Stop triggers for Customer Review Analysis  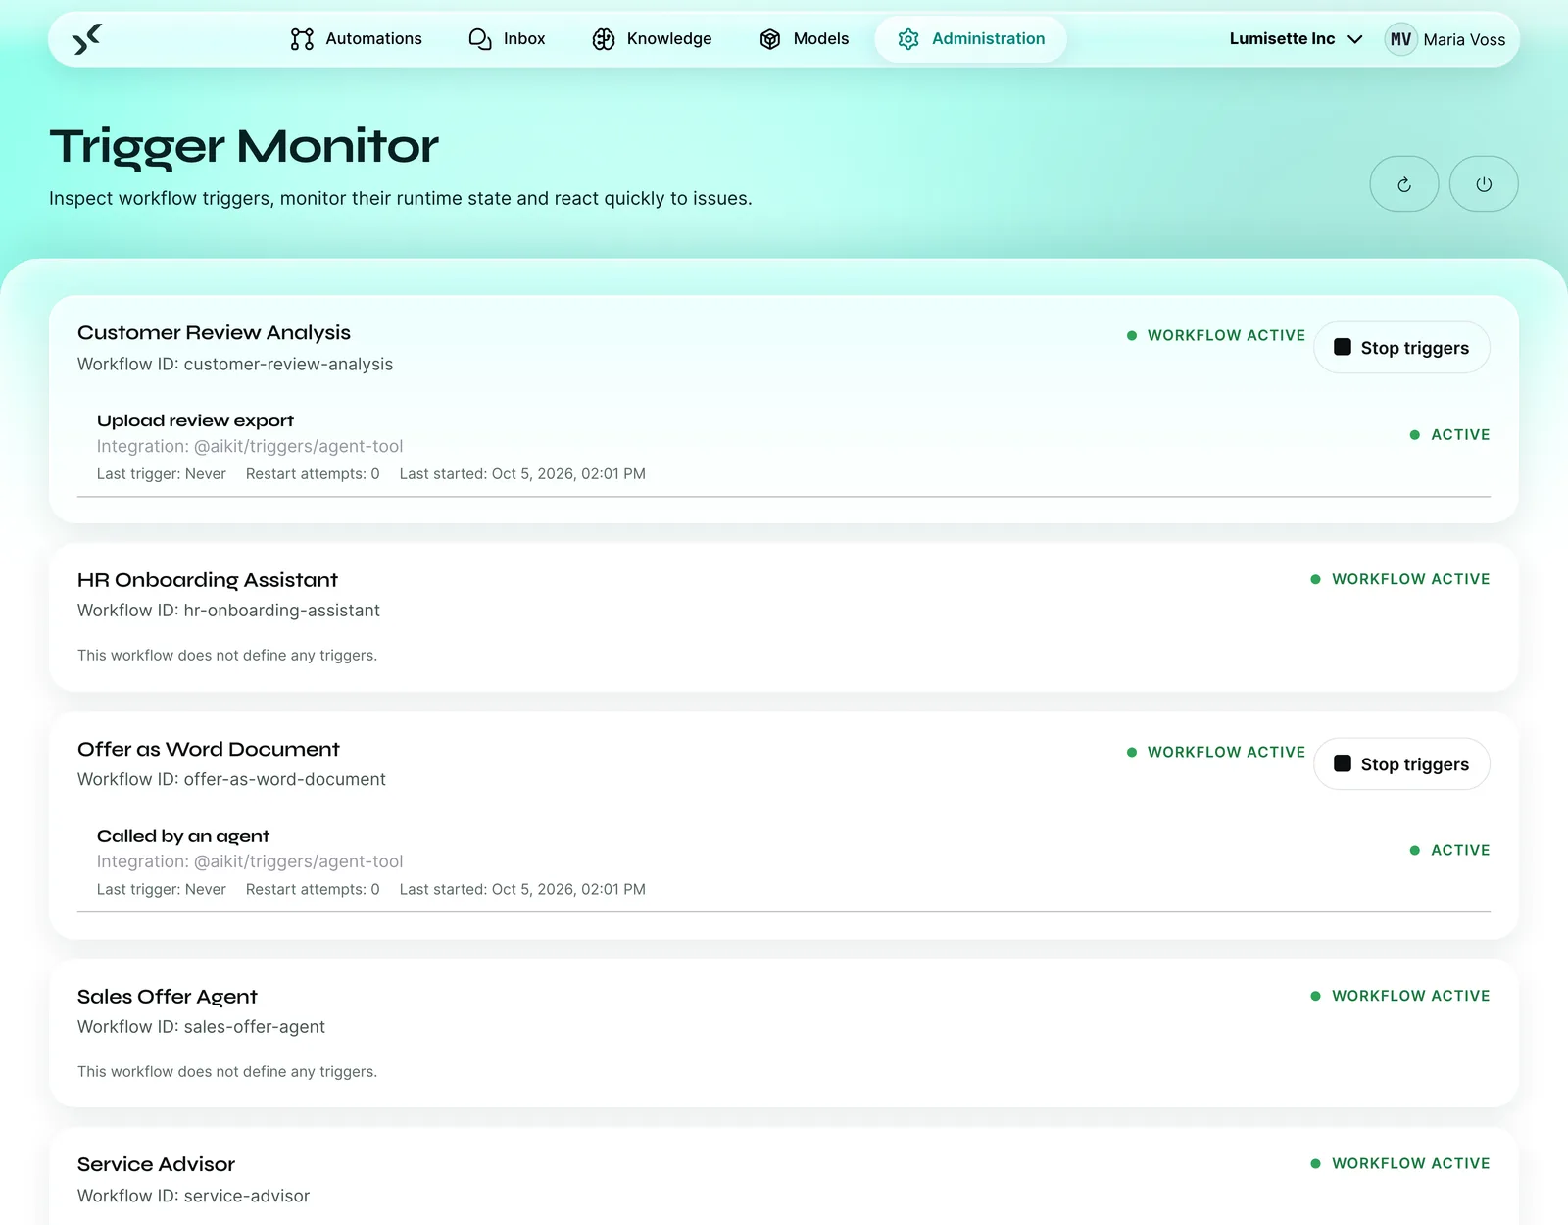pyautogui.click(x=1401, y=348)
